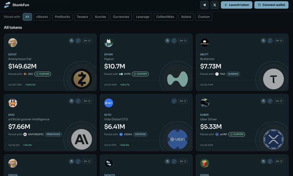Open the Anonymous Cat token avatar

[x=13, y=43]
